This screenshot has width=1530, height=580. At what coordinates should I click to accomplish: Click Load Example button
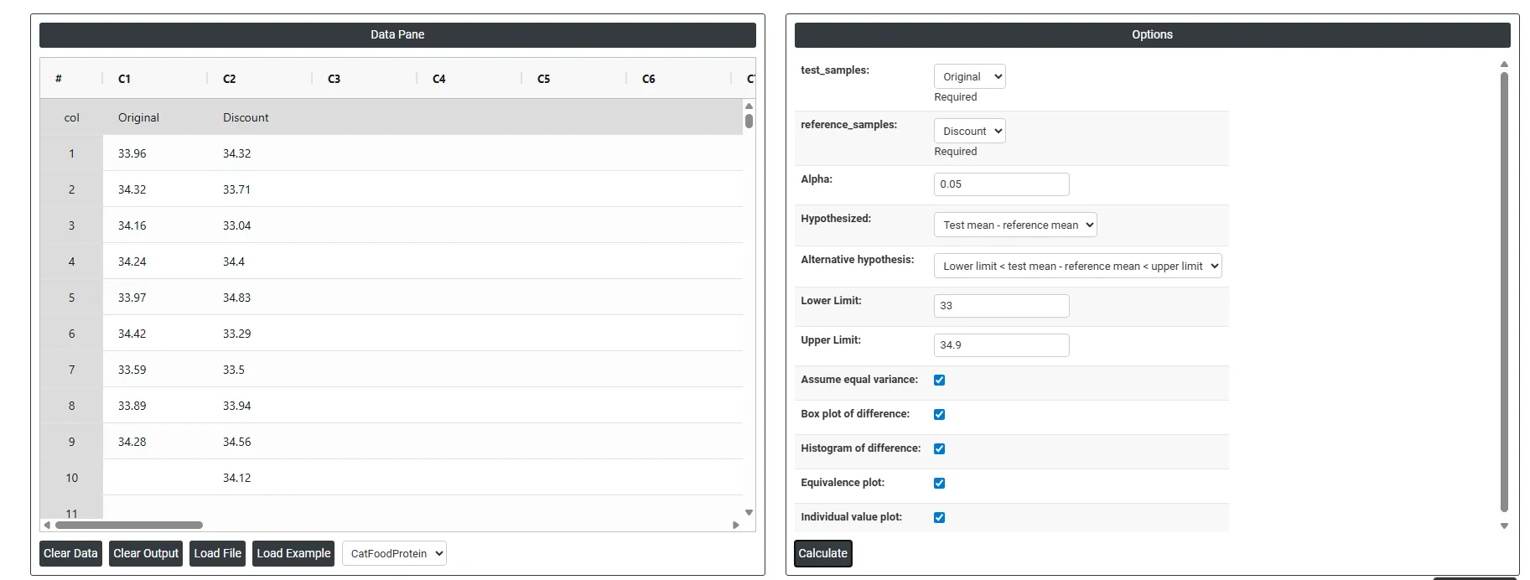(x=293, y=553)
